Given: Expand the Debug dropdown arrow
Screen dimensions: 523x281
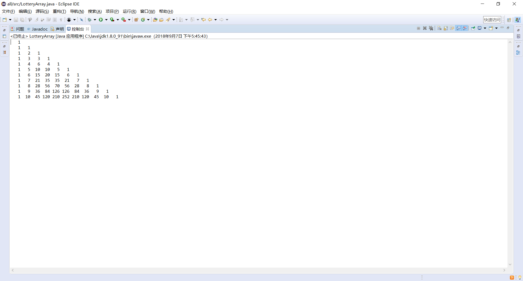Looking at the screenshot, I should point(95,20).
